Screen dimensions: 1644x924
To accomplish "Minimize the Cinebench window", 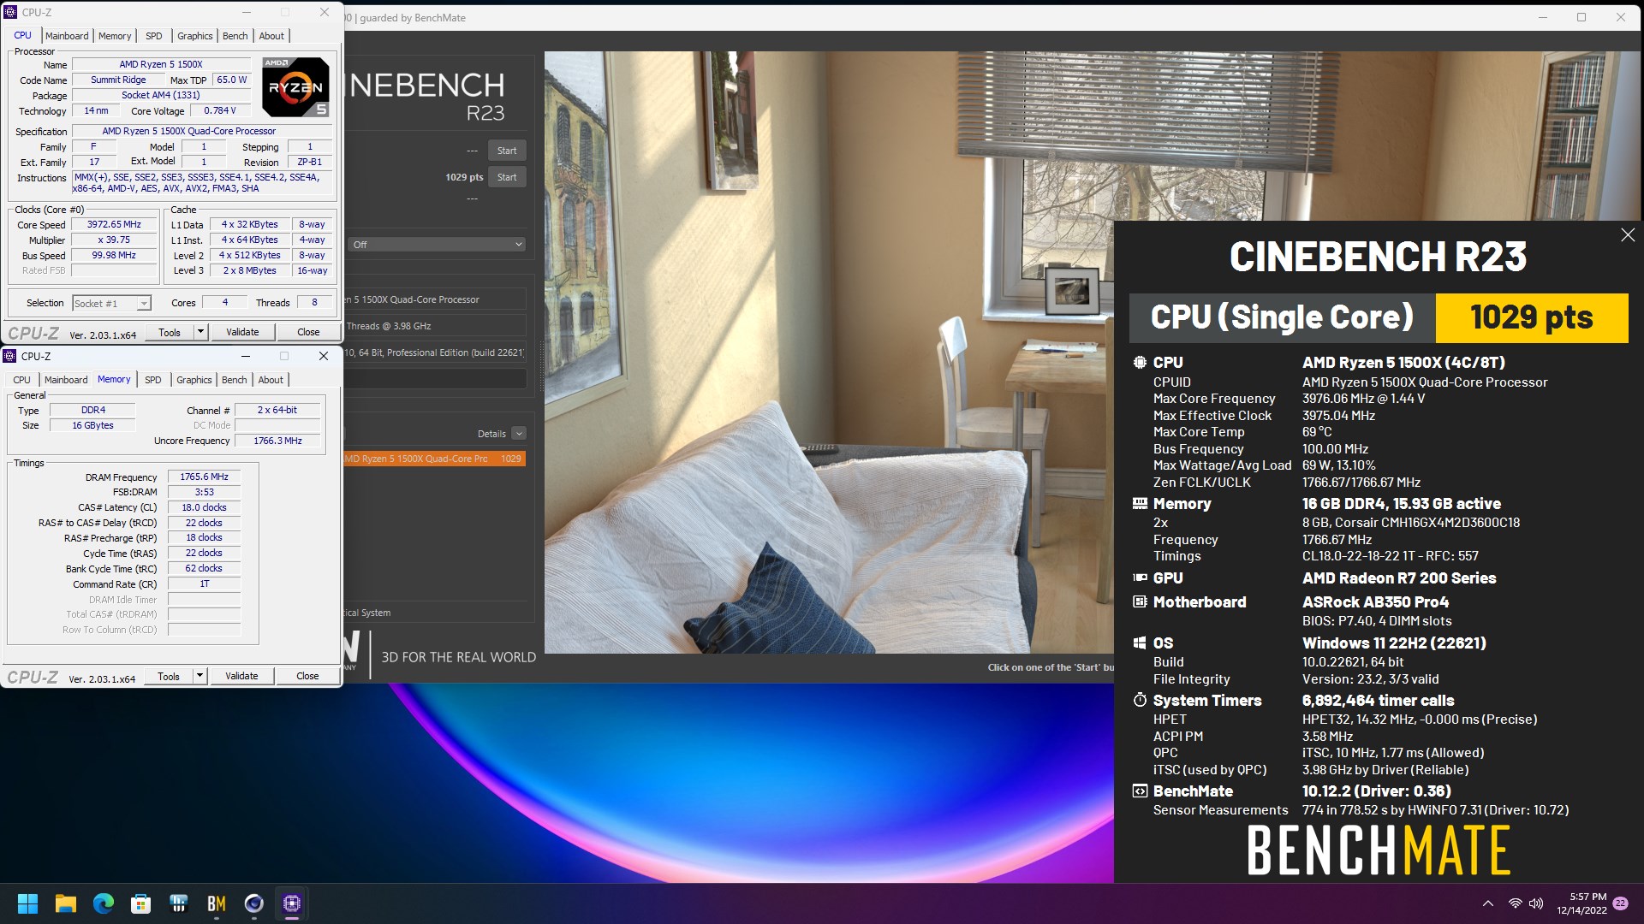I will pyautogui.click(x=1544, y=17).
